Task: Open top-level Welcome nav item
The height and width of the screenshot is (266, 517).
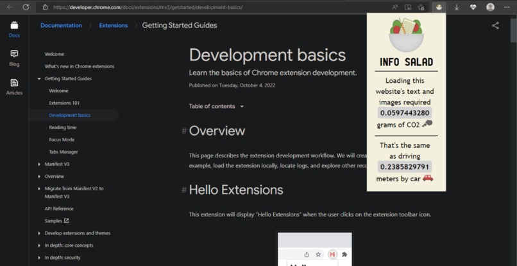Action: (x=55, y=54)
